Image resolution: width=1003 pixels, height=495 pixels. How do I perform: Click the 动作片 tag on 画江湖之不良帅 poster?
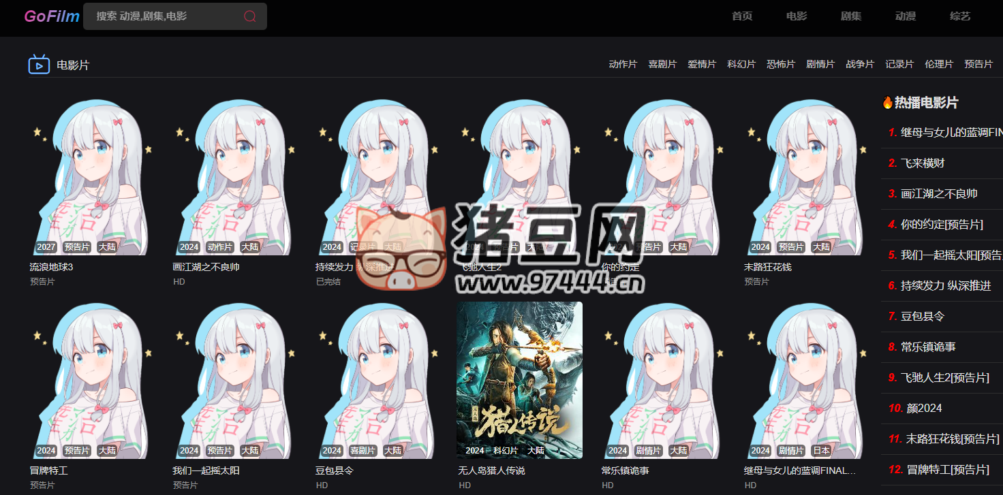pyautogui.click(x=220, y=247)
